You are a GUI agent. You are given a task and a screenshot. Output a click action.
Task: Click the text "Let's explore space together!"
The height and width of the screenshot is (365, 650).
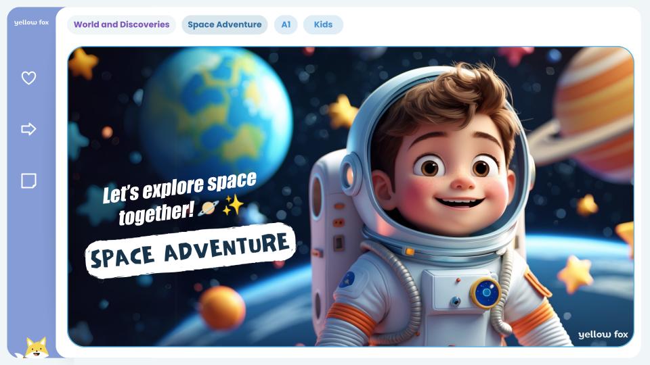coord(179,199)
